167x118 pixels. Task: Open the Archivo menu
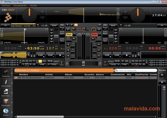click(x=6, y=5)
